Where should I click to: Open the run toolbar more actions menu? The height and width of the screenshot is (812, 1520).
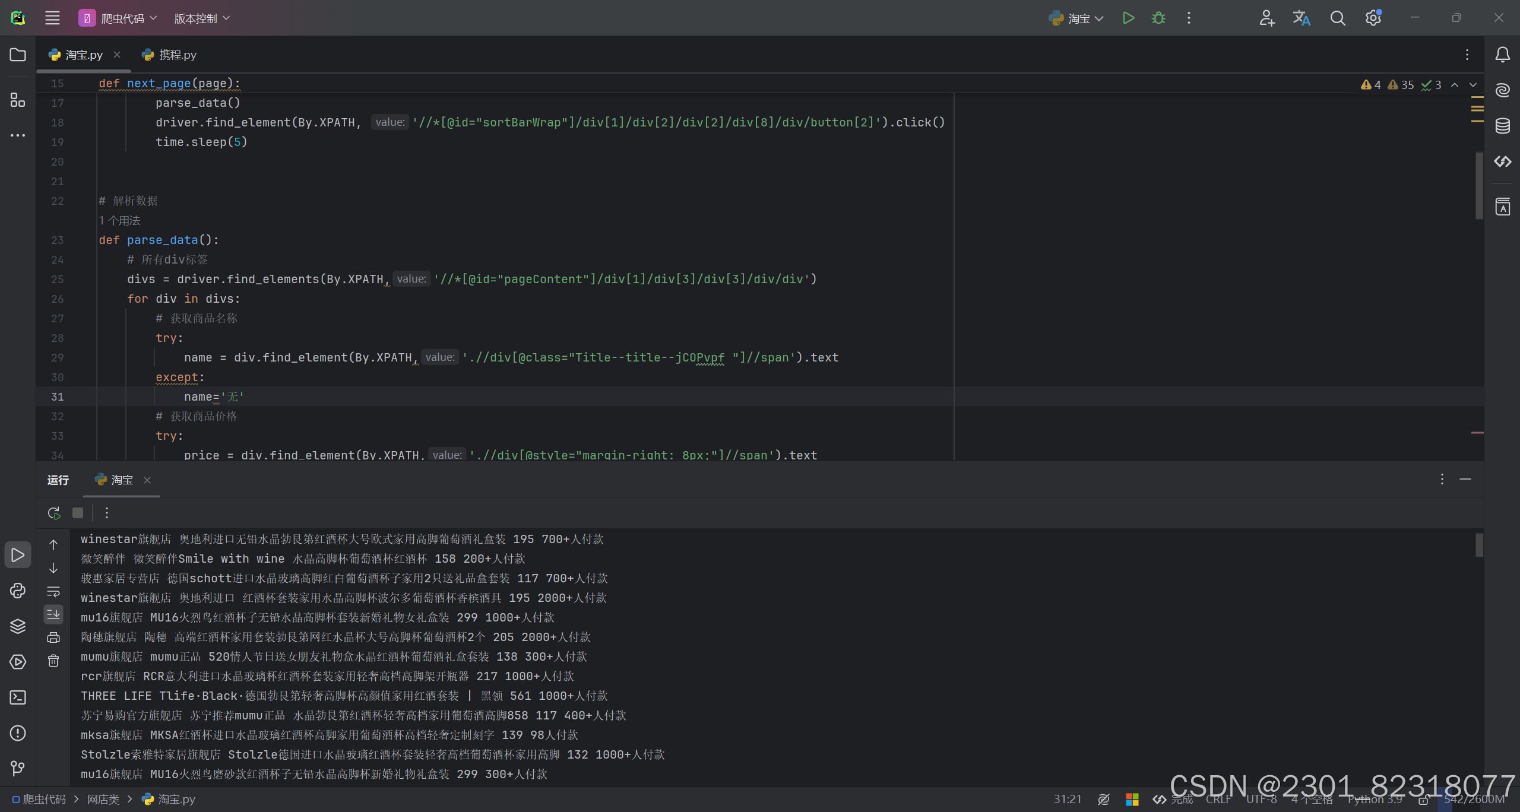tap(107, 513)
